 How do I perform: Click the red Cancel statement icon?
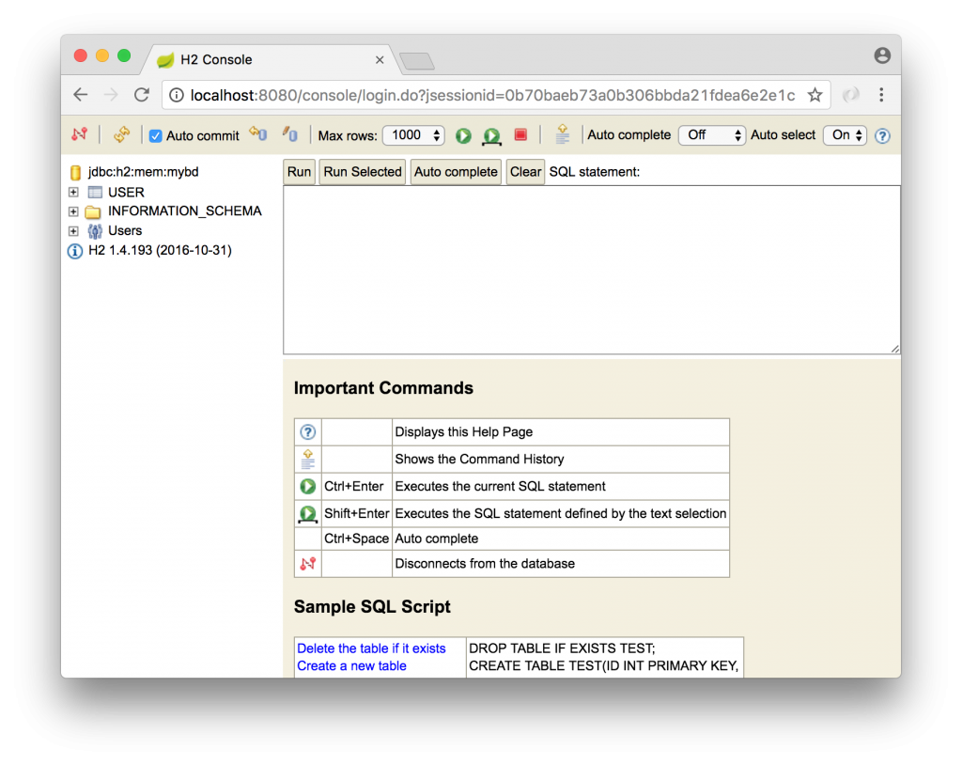(x=520, y=134)
